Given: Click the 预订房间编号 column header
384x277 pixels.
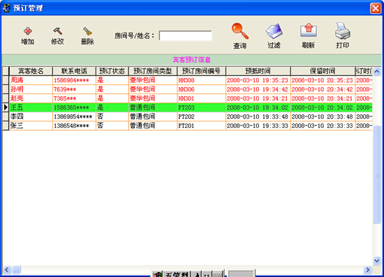Looking at the screenshot, I should coord(201,71).
